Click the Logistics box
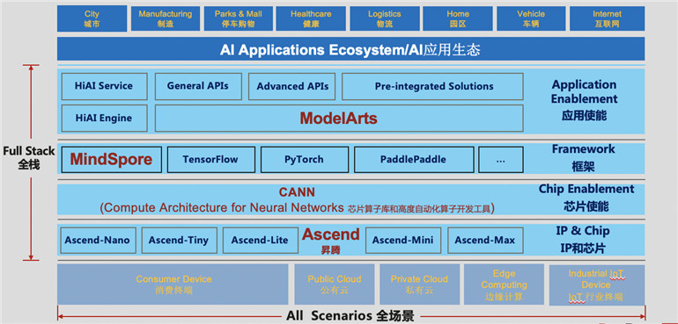Screen dimensions: 678x324 (x=385, y=18)
